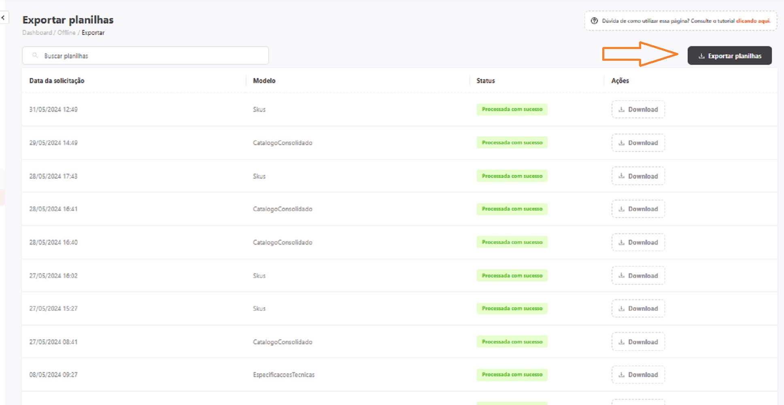
Task: Go to Dashboard in the breadcrumb
Action: pos(37,33)
